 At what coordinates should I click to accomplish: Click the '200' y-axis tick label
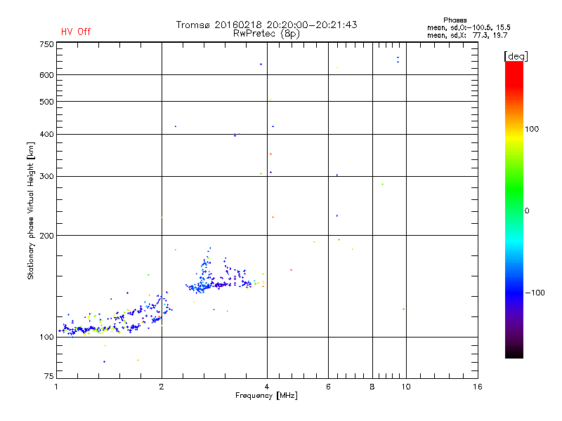(x=46, y=236)
